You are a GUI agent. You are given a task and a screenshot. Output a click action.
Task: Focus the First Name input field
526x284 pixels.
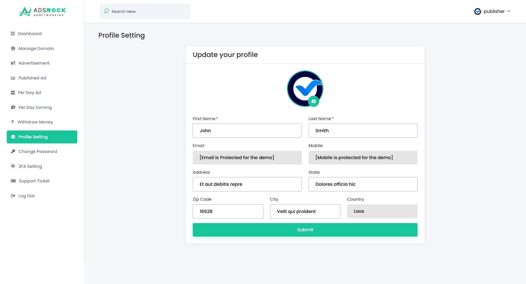click(x=247, y=131)
